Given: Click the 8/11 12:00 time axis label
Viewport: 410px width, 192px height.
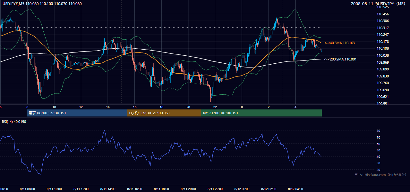Looking at the screenshot, I should pos(81,189).
